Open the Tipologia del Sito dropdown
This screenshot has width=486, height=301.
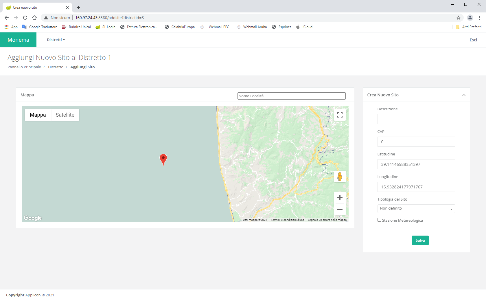(x=416, y=209)
